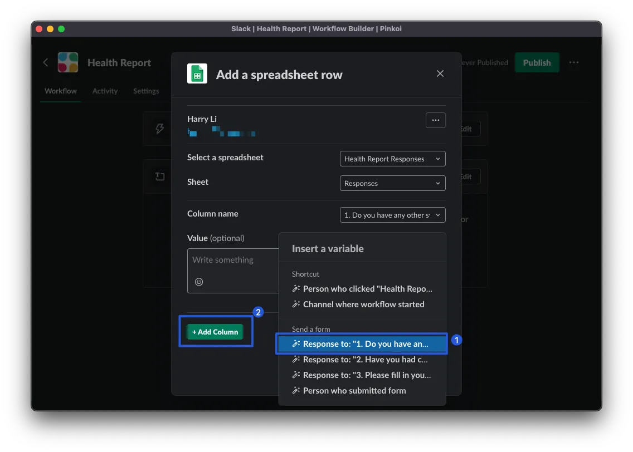Click the Google Sheets icon in dialog header
Viewport: 633px width, 452px height.
pos(197,74)
